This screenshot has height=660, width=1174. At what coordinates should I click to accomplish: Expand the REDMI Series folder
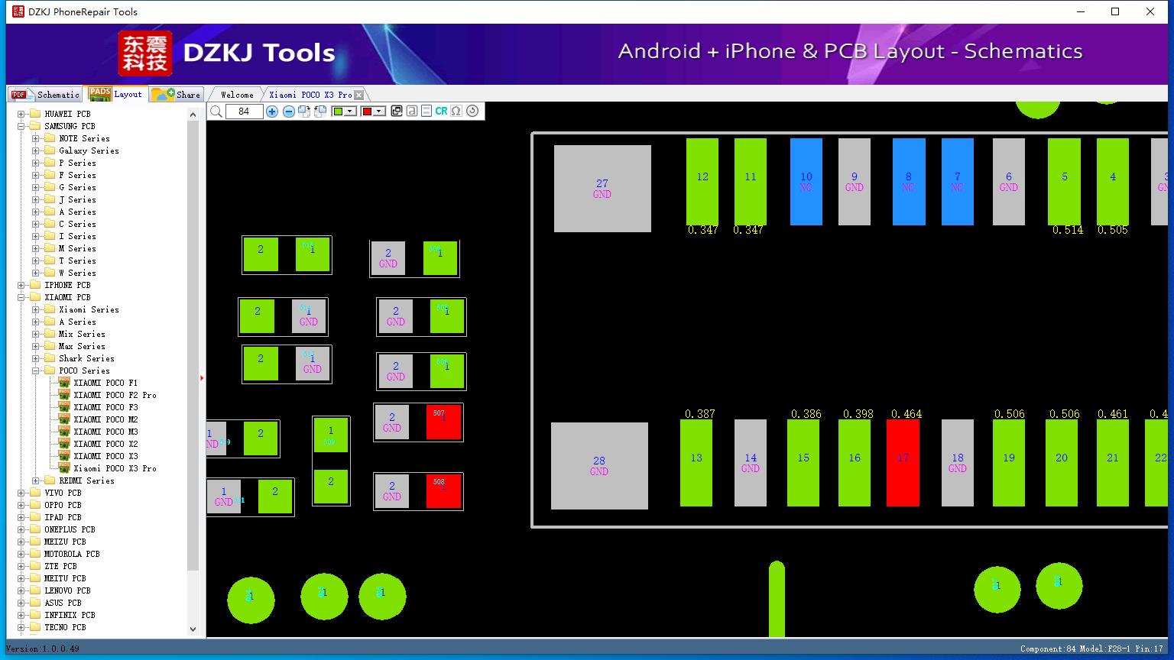pyautogui.click(x=36, y=480)
